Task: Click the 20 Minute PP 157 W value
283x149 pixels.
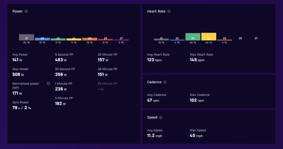Action: click(x=103, y=60)
